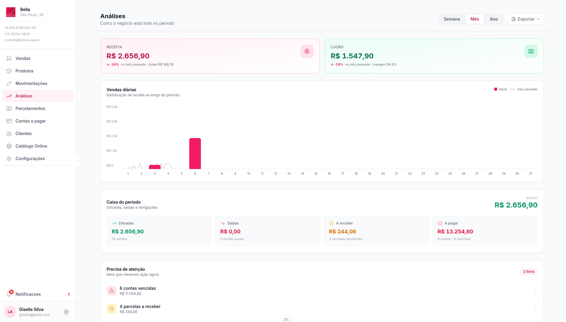Click the Saídas downward trend icon
Image resolution: width=566 pixels, height=322 pixels.
(223, 223)
